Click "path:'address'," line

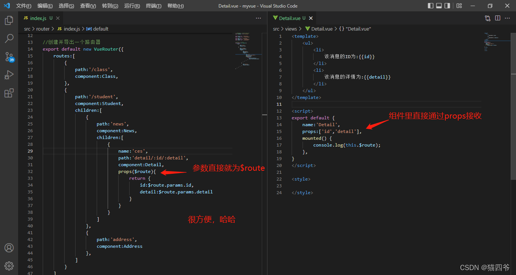pos(117,239)
